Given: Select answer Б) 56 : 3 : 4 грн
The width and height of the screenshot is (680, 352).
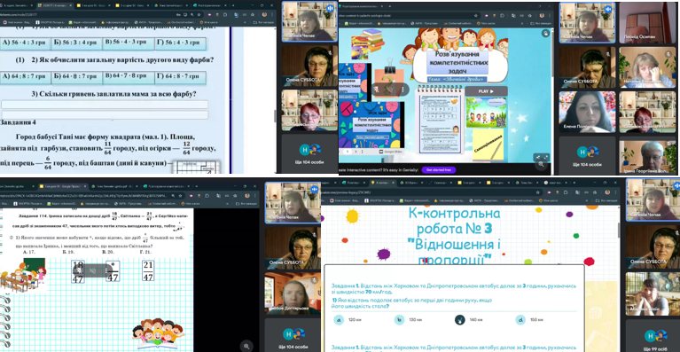Looking at the screenshot, I should click(77, 43).
